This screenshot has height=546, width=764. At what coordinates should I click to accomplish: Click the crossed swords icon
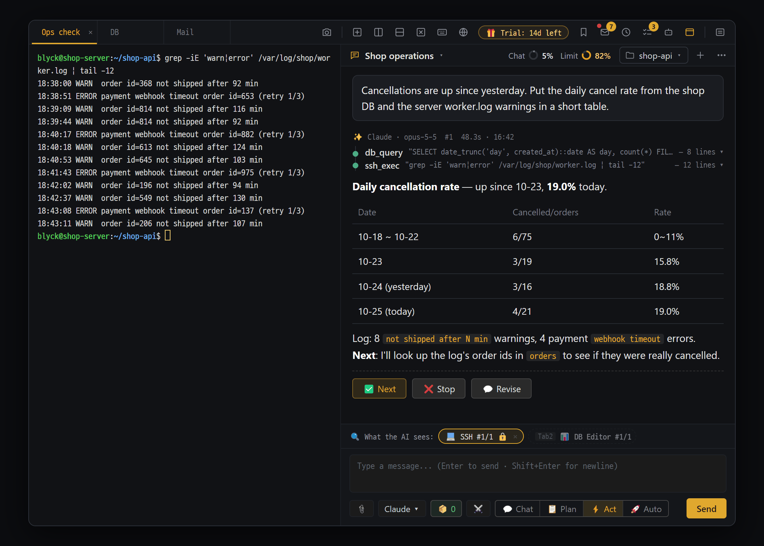478,509
